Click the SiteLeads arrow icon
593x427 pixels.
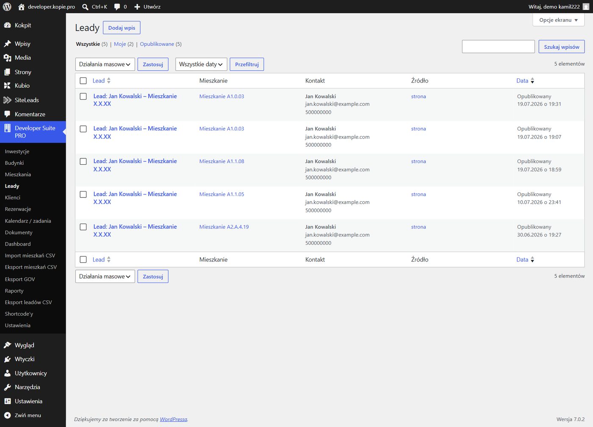(x=7, y=100)
